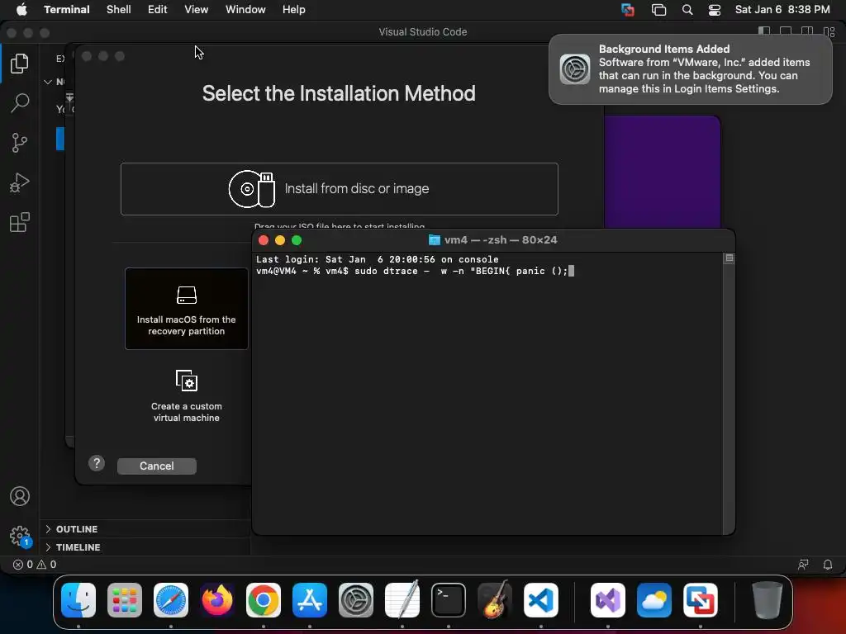Open Visual Studio from the Dock

(608, 600)
